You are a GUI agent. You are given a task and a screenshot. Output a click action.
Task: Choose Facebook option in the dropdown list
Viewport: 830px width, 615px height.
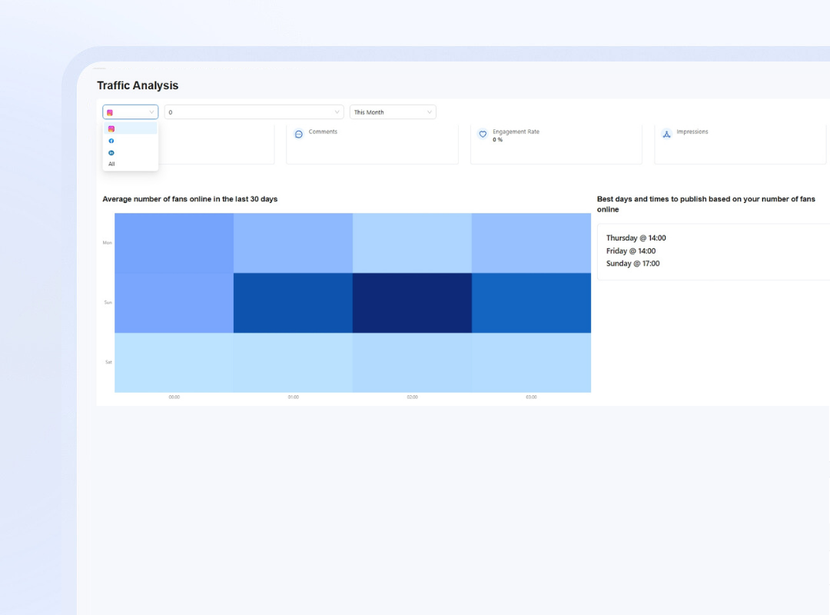(x=130, y=141)
